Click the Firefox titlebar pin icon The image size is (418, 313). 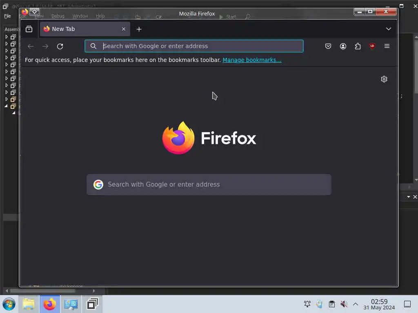34,12
